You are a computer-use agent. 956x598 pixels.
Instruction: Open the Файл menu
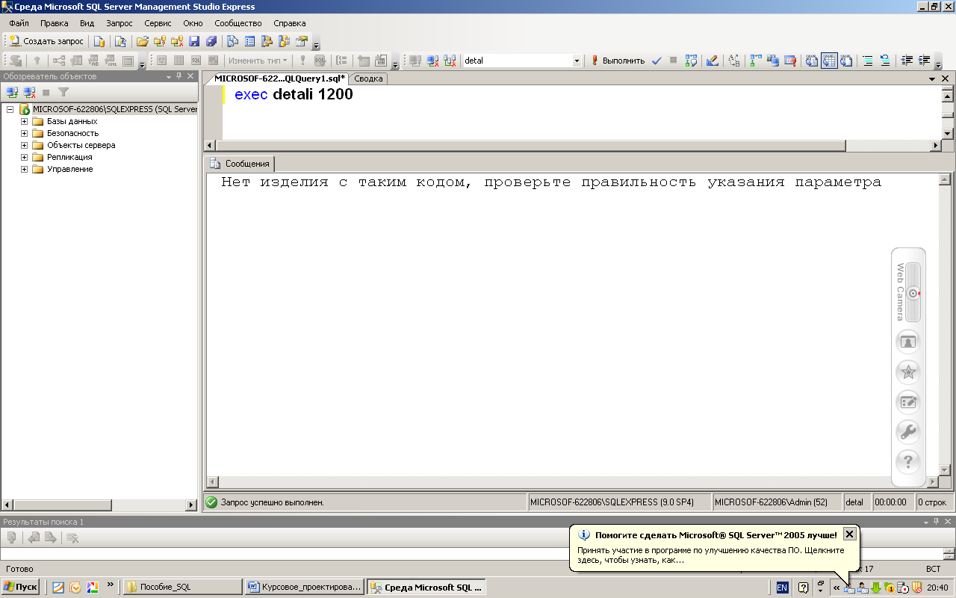point(19,23)
